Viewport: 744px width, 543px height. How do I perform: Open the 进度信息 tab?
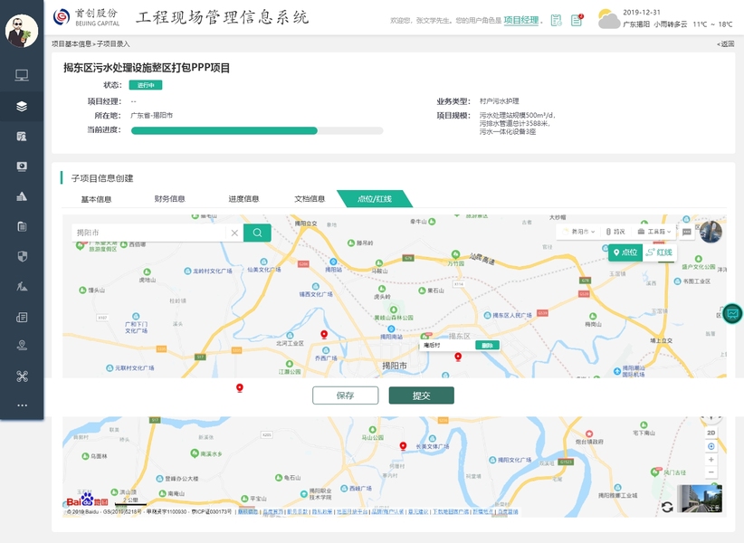(243, 199)
